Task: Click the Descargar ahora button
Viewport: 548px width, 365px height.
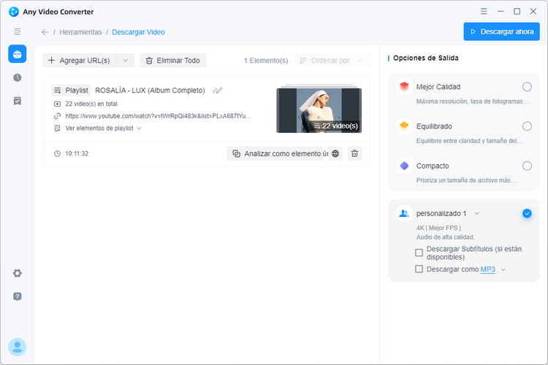Action: [501, 32]
